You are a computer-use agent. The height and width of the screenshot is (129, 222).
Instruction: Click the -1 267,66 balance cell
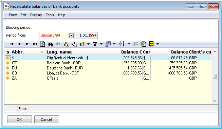122,68
